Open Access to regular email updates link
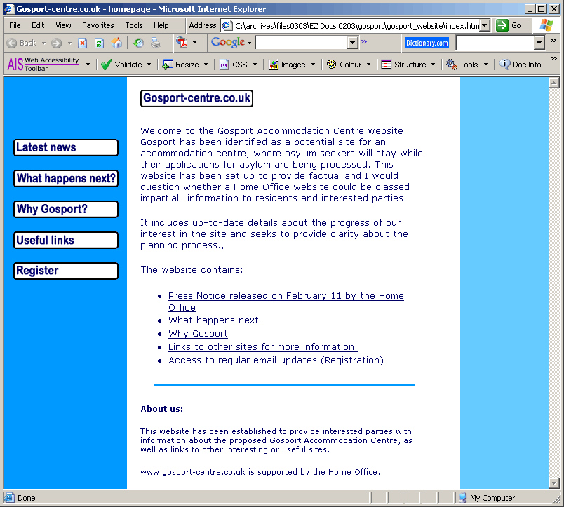The width and height of the screenshot is (564, 507). point(276,360)
